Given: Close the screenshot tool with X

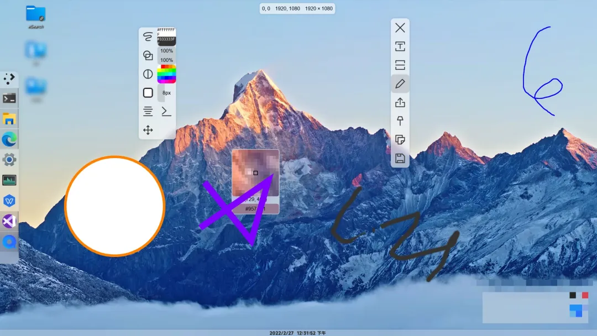Looking at the screenshot, I should tap(400, 28).
